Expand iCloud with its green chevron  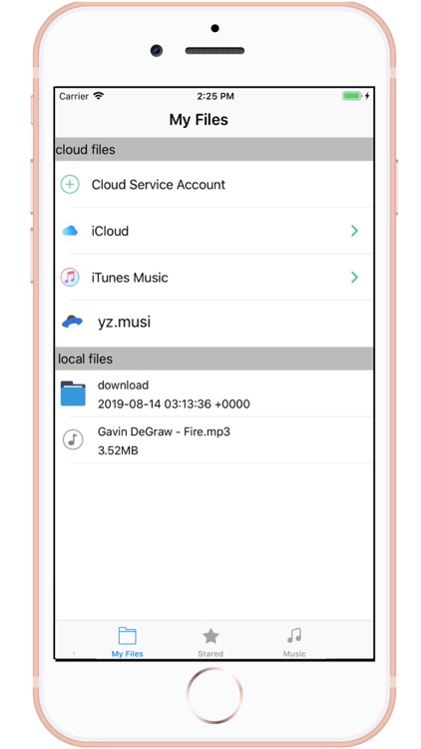354,232
